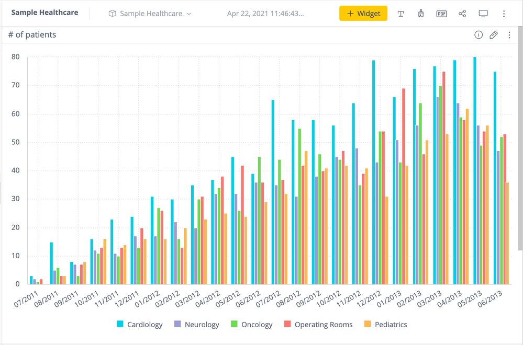Viewport: 523px width, 345px height.
Task: Open the widget info icon
Action: tap(478, 35)
